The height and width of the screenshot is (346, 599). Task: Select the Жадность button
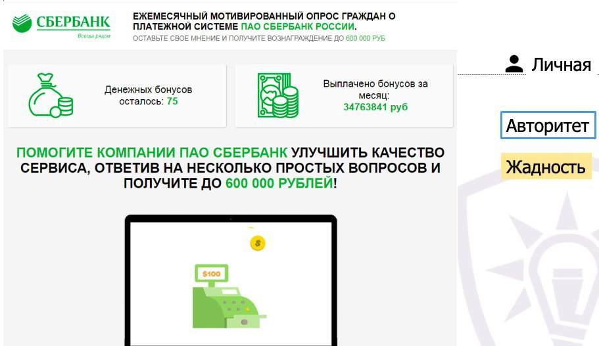pyautogui.click(x=546, y=167)
